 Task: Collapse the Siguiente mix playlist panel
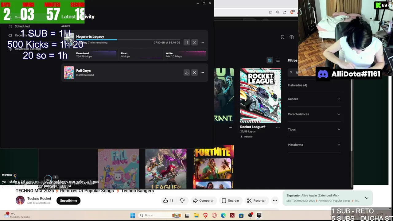coord(367,198)
